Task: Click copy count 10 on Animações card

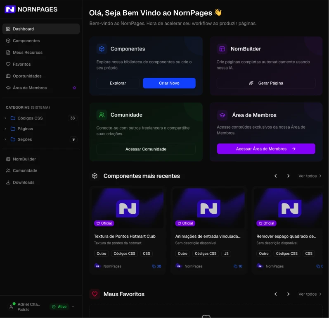Action: 238,266
